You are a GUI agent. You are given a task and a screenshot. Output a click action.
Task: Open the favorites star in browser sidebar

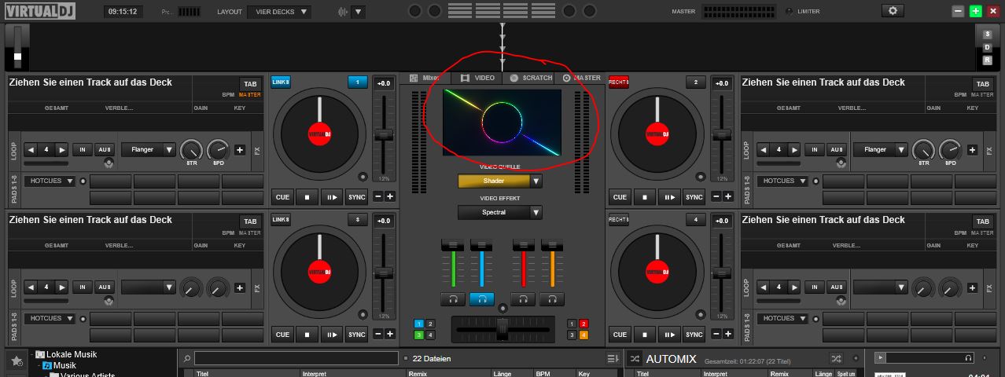[16, 361]
